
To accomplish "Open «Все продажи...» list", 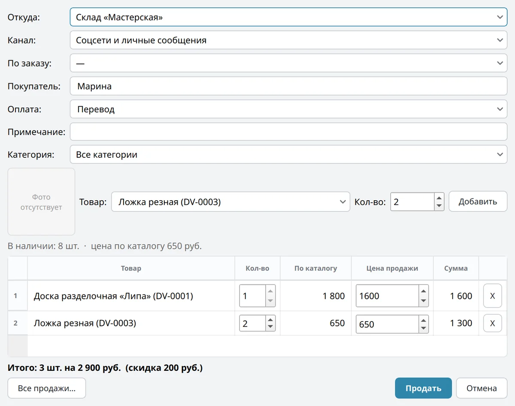I will click(47, 388).
